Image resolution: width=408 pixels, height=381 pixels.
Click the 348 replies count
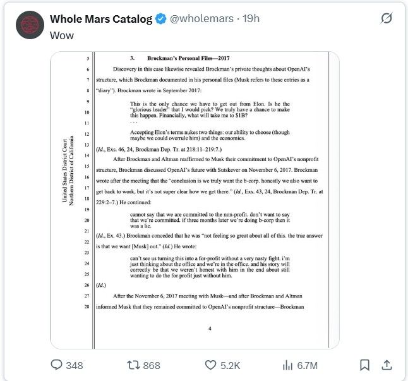[75, 365]
